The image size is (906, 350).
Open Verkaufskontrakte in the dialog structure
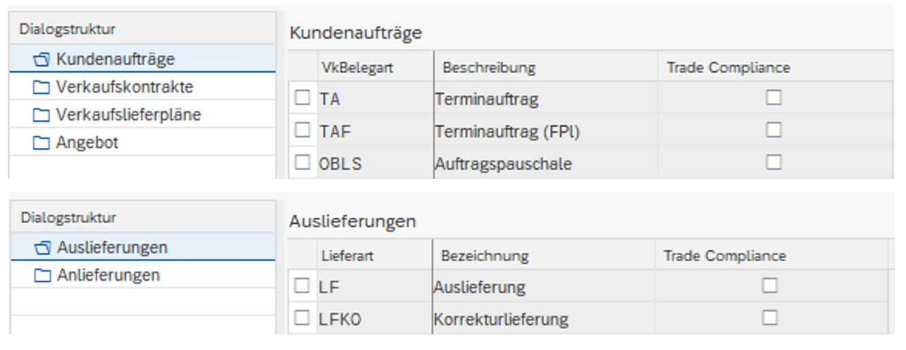pos(124,87)
